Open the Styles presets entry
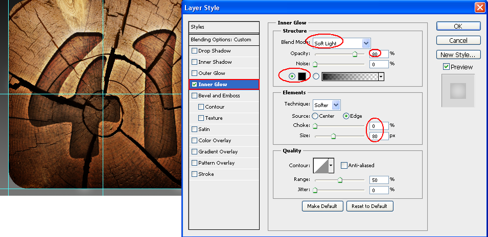Screen dimensions: 488x237 click(x=224, y=27)
